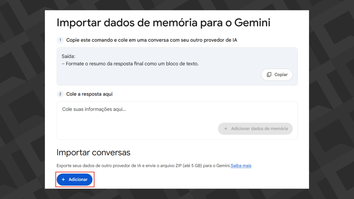Image resolution: width=354 pixels, height=199 pixels.
Task: Click the step 1 numbered circle
Action: [x=60, y=40]
